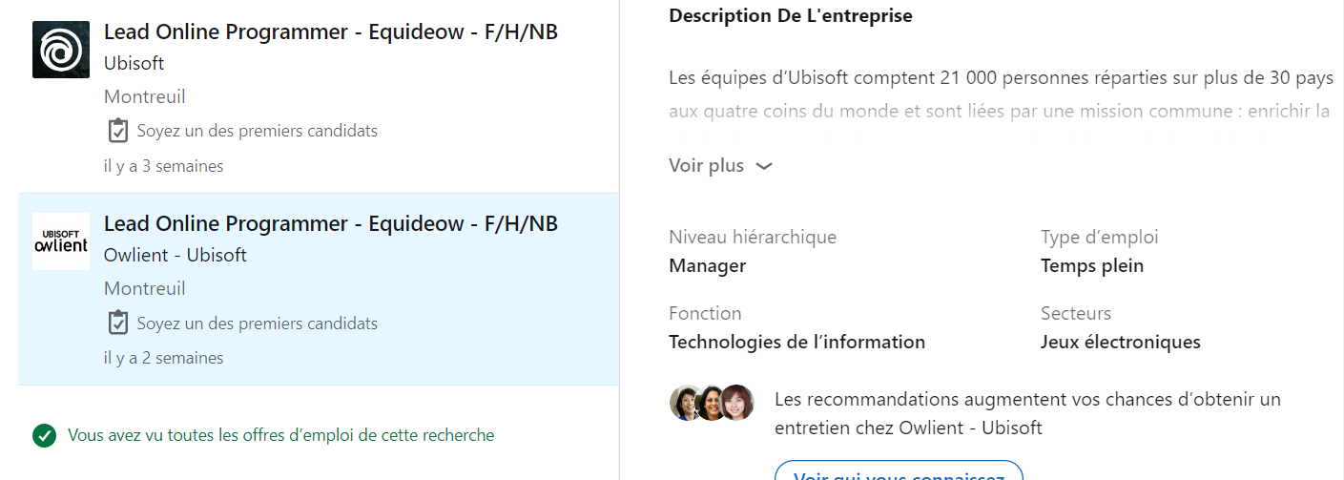
Task: Click the green checkmark all-seen icon
Action: point(44,436)
